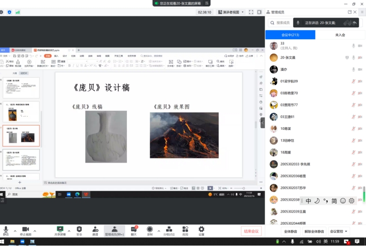Click the Share Screen (共享屏幕) icon

coord(60,231)
